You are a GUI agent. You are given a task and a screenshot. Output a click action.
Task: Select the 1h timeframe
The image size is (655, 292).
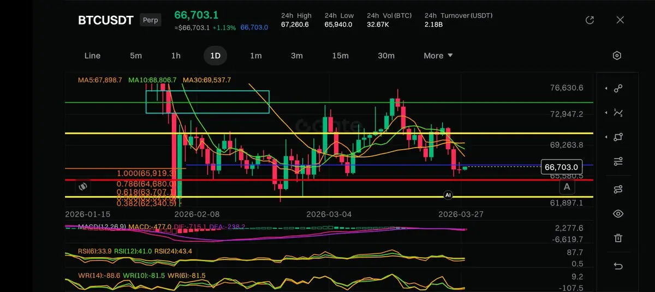point(176,56)
